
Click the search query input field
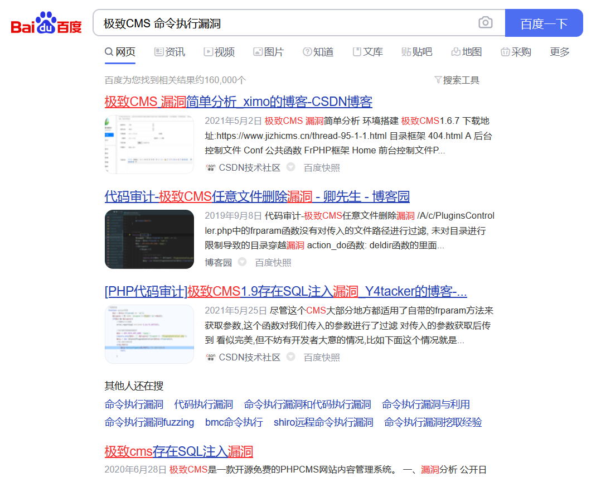click(284, 23)
